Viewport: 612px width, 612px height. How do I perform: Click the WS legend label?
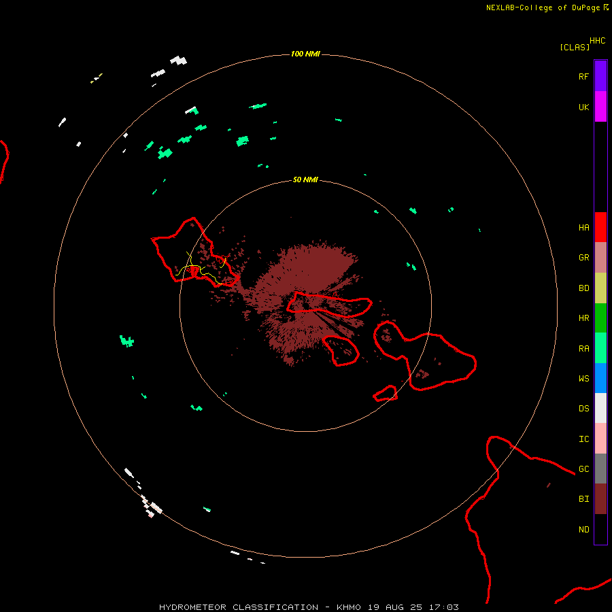pyautogui.click(x=583, y=378)
